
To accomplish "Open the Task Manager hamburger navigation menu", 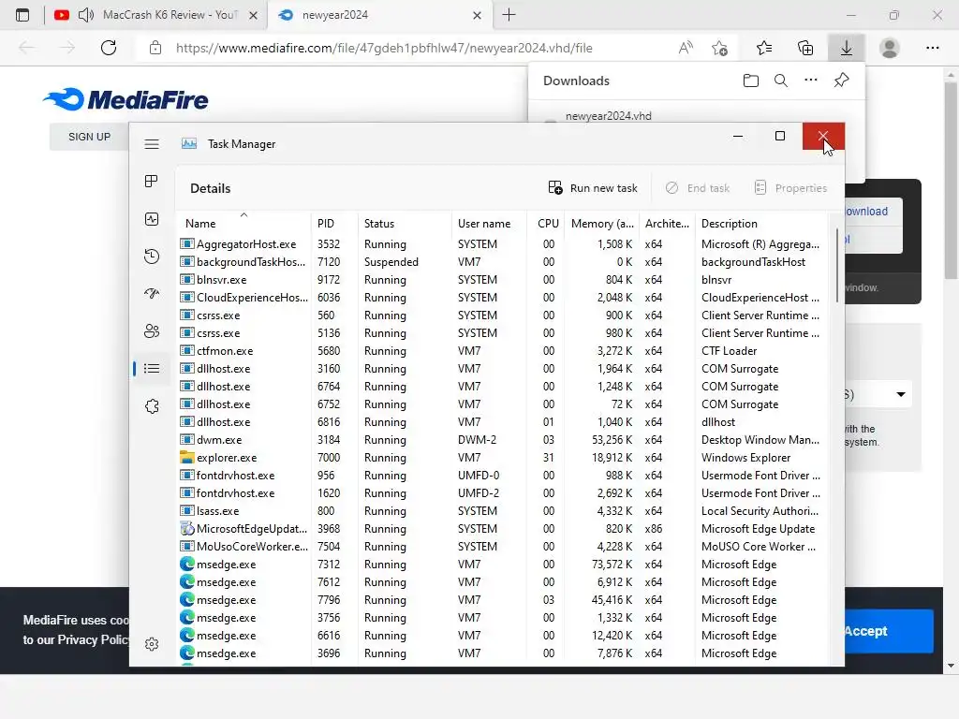I will (152, 144).
